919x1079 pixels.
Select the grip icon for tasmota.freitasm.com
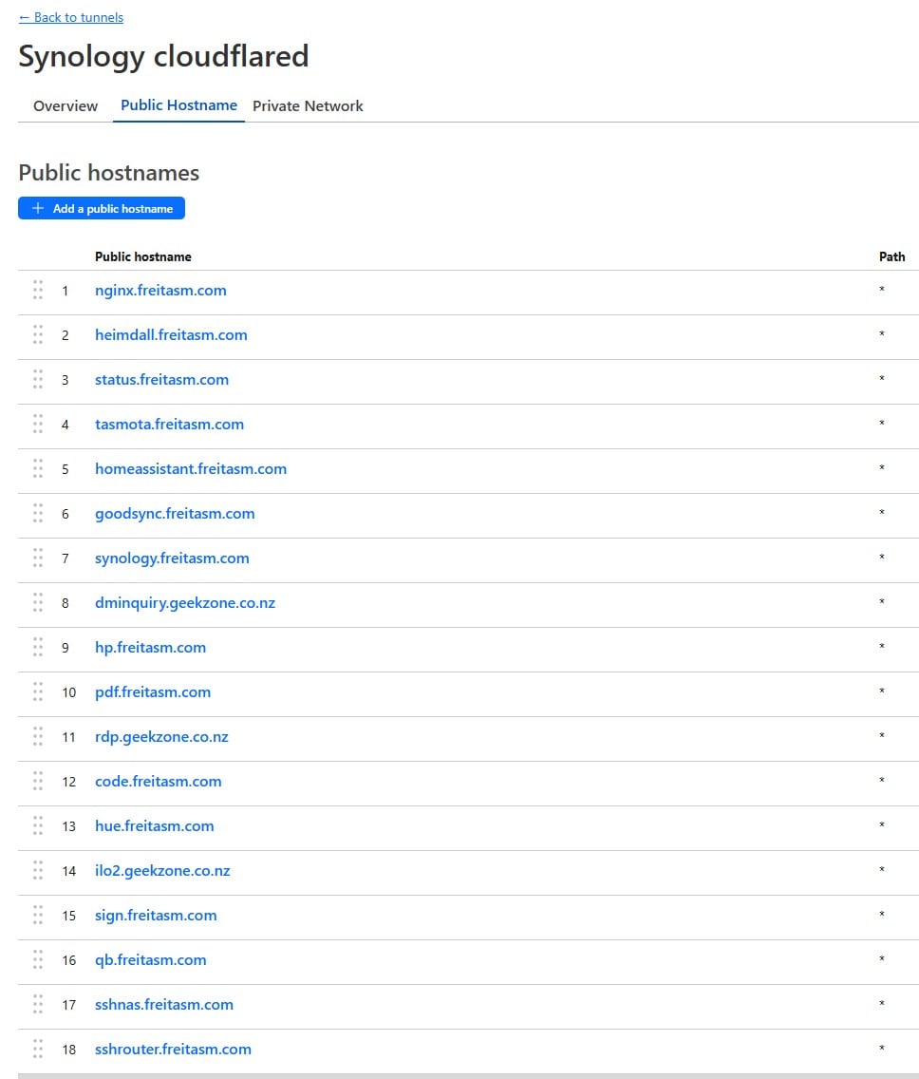[x=38, y=424]
